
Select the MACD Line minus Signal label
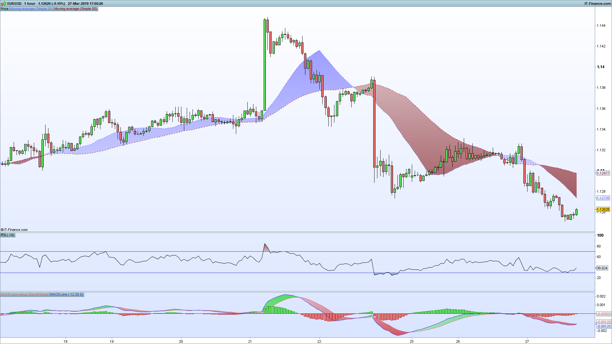point(19,295)
